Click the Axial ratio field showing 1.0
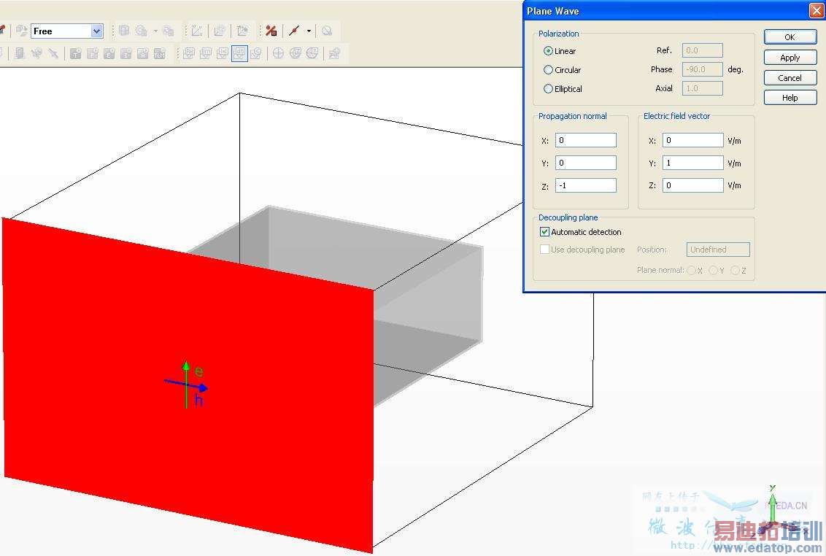Screen dimensions: 826x556 (x=703, y=88)
